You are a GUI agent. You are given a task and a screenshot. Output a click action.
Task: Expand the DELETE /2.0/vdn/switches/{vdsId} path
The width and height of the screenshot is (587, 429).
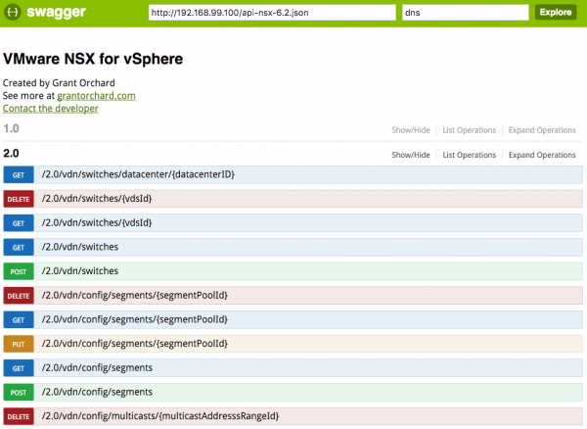click(97, 199)
